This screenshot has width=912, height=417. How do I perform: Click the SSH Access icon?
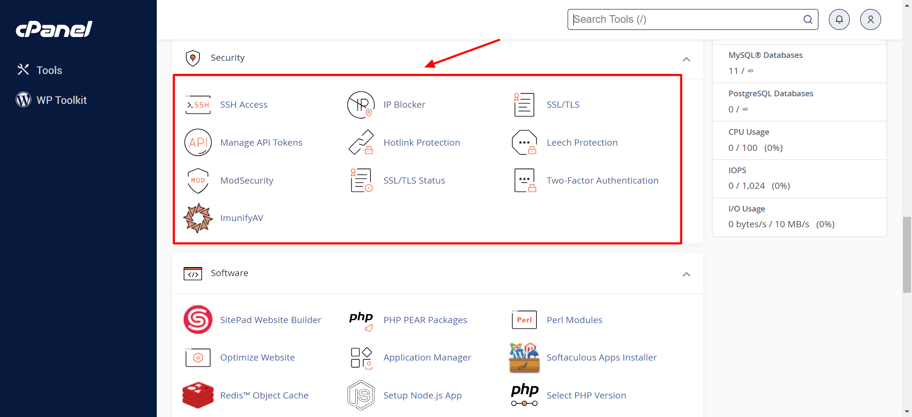pos(198,105)
